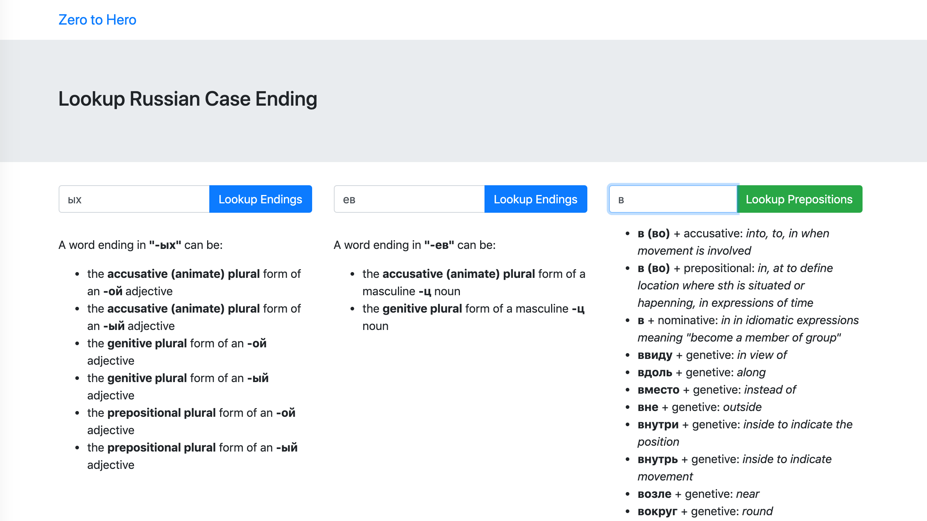Click the second Lookup Endings button
Viewport: 927px width, 521px height.
coord(535,199)
